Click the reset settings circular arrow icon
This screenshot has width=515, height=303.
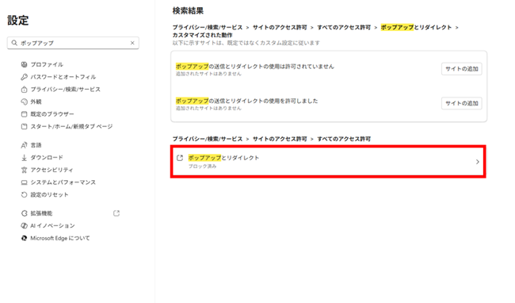tap(24, 195)
